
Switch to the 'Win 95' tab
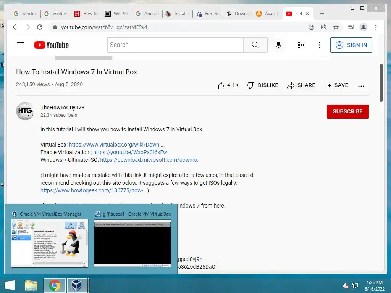[117, 14]
